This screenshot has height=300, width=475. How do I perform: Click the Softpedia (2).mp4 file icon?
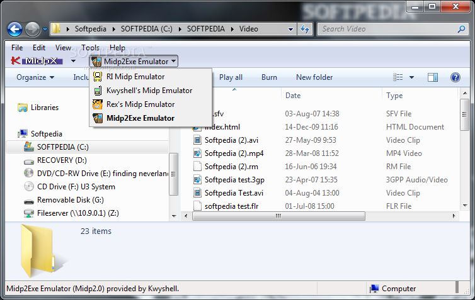tap(197, 153)
